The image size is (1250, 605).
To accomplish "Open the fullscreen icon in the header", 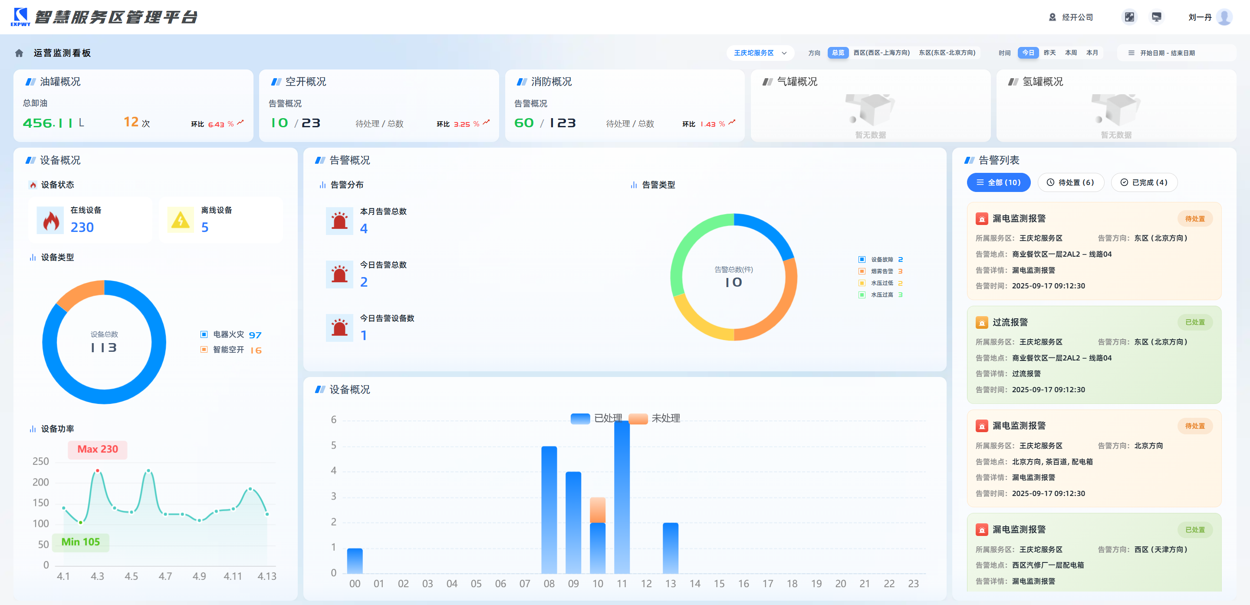I will point(1129,17).
